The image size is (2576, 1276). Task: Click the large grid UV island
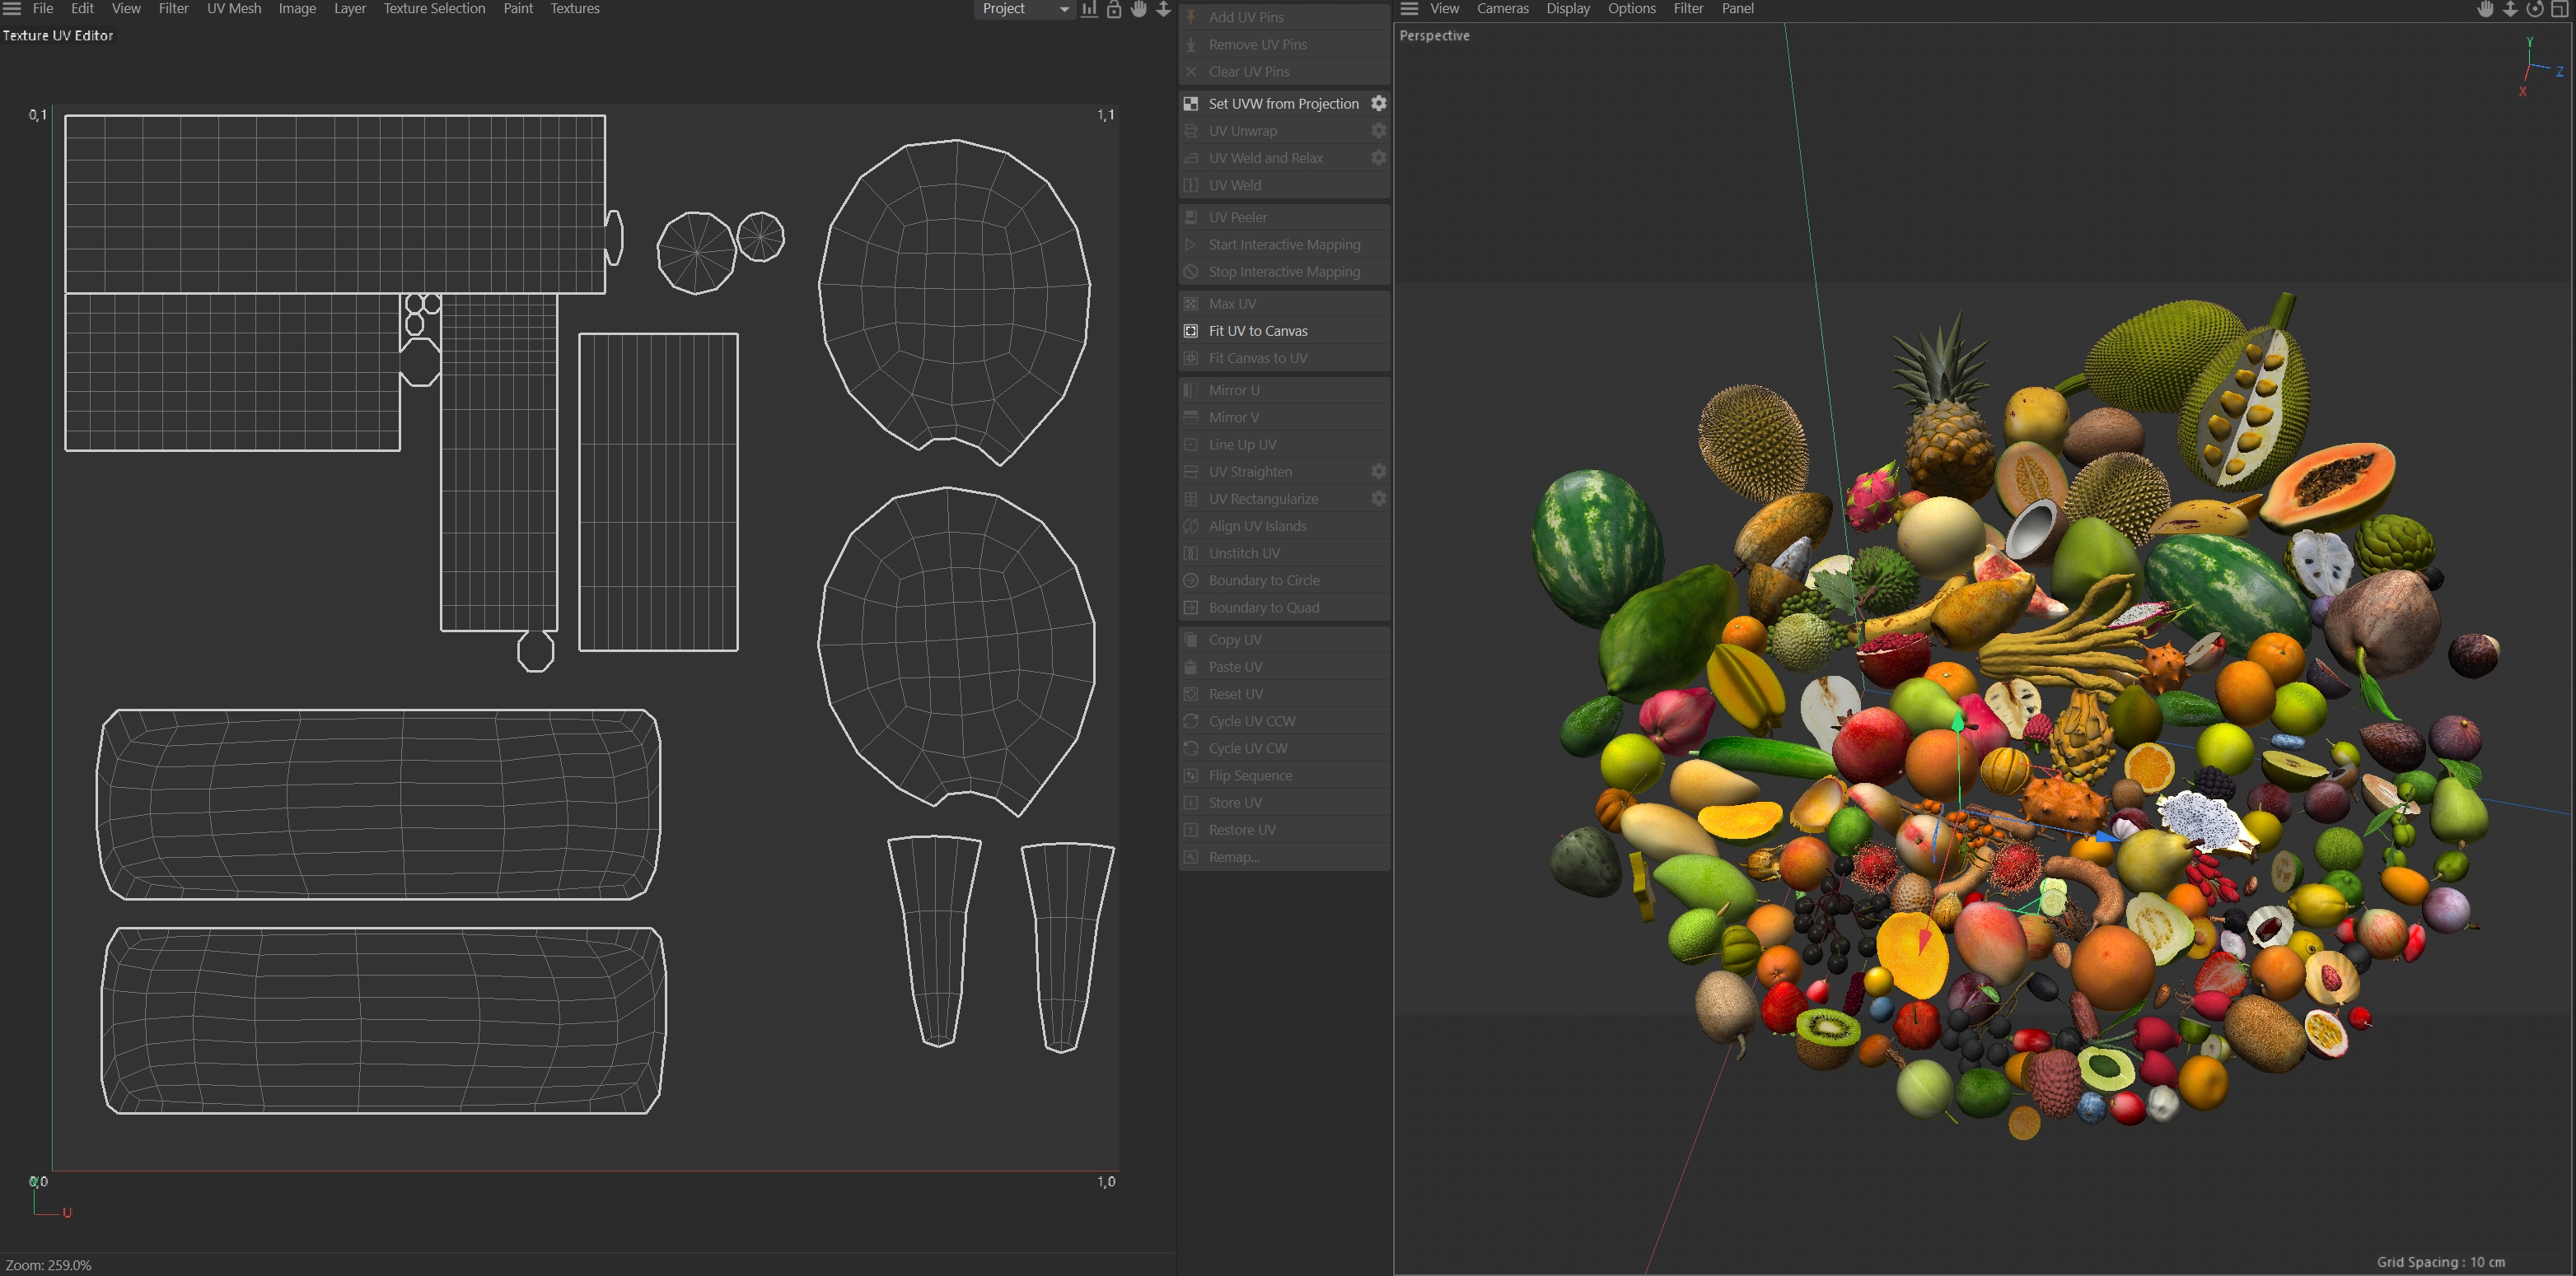pyautogui.click(x=334, y=204)
